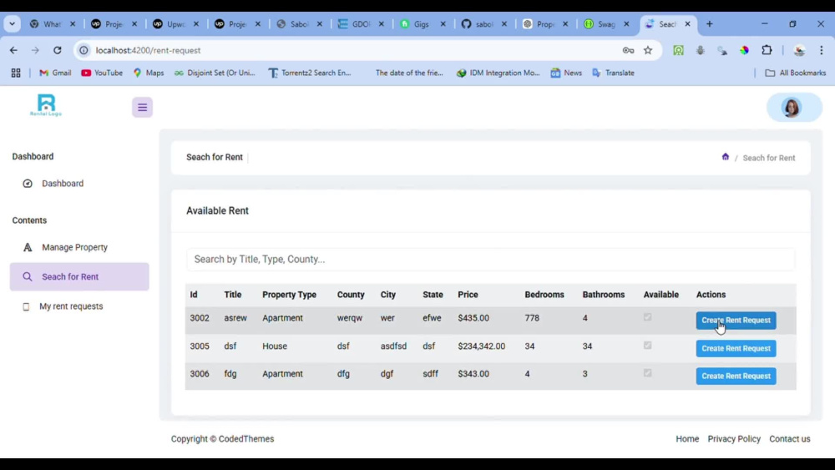This screenshot has height=470, width=835.
Task: Toggle Available checkbox for row 3002
Action: click(x=647, y=317)
